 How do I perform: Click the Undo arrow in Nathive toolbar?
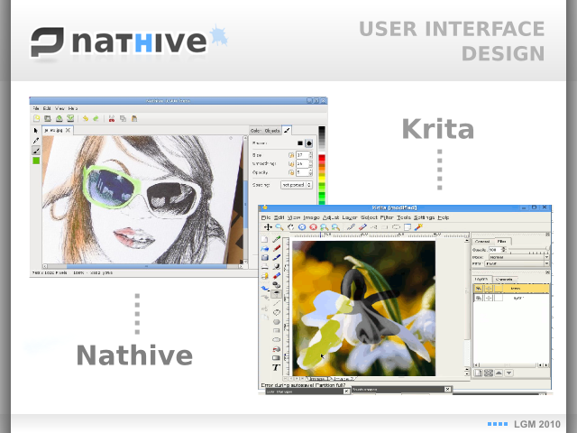86,118
